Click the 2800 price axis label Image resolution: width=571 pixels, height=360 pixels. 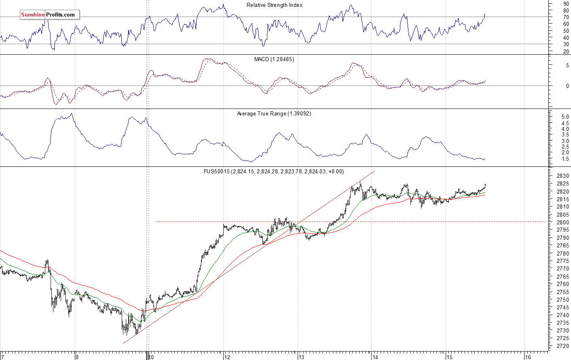pos(563,223)
